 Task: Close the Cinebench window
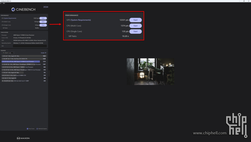click(249, 1)
